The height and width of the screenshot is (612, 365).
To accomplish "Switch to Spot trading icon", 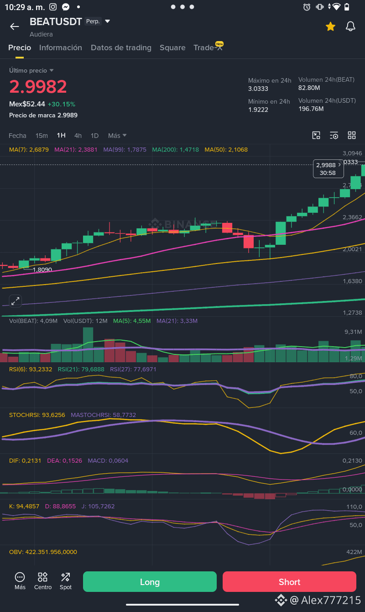I will (66, 581).
